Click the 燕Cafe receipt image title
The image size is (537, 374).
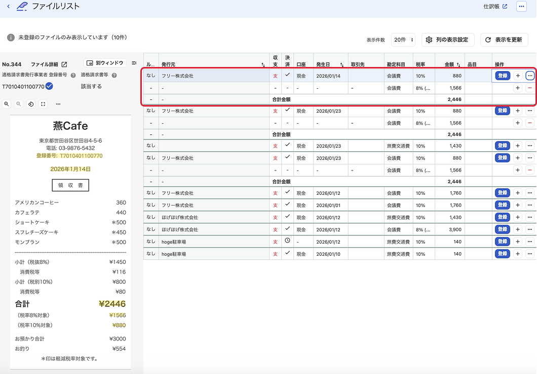coord(70,126)
